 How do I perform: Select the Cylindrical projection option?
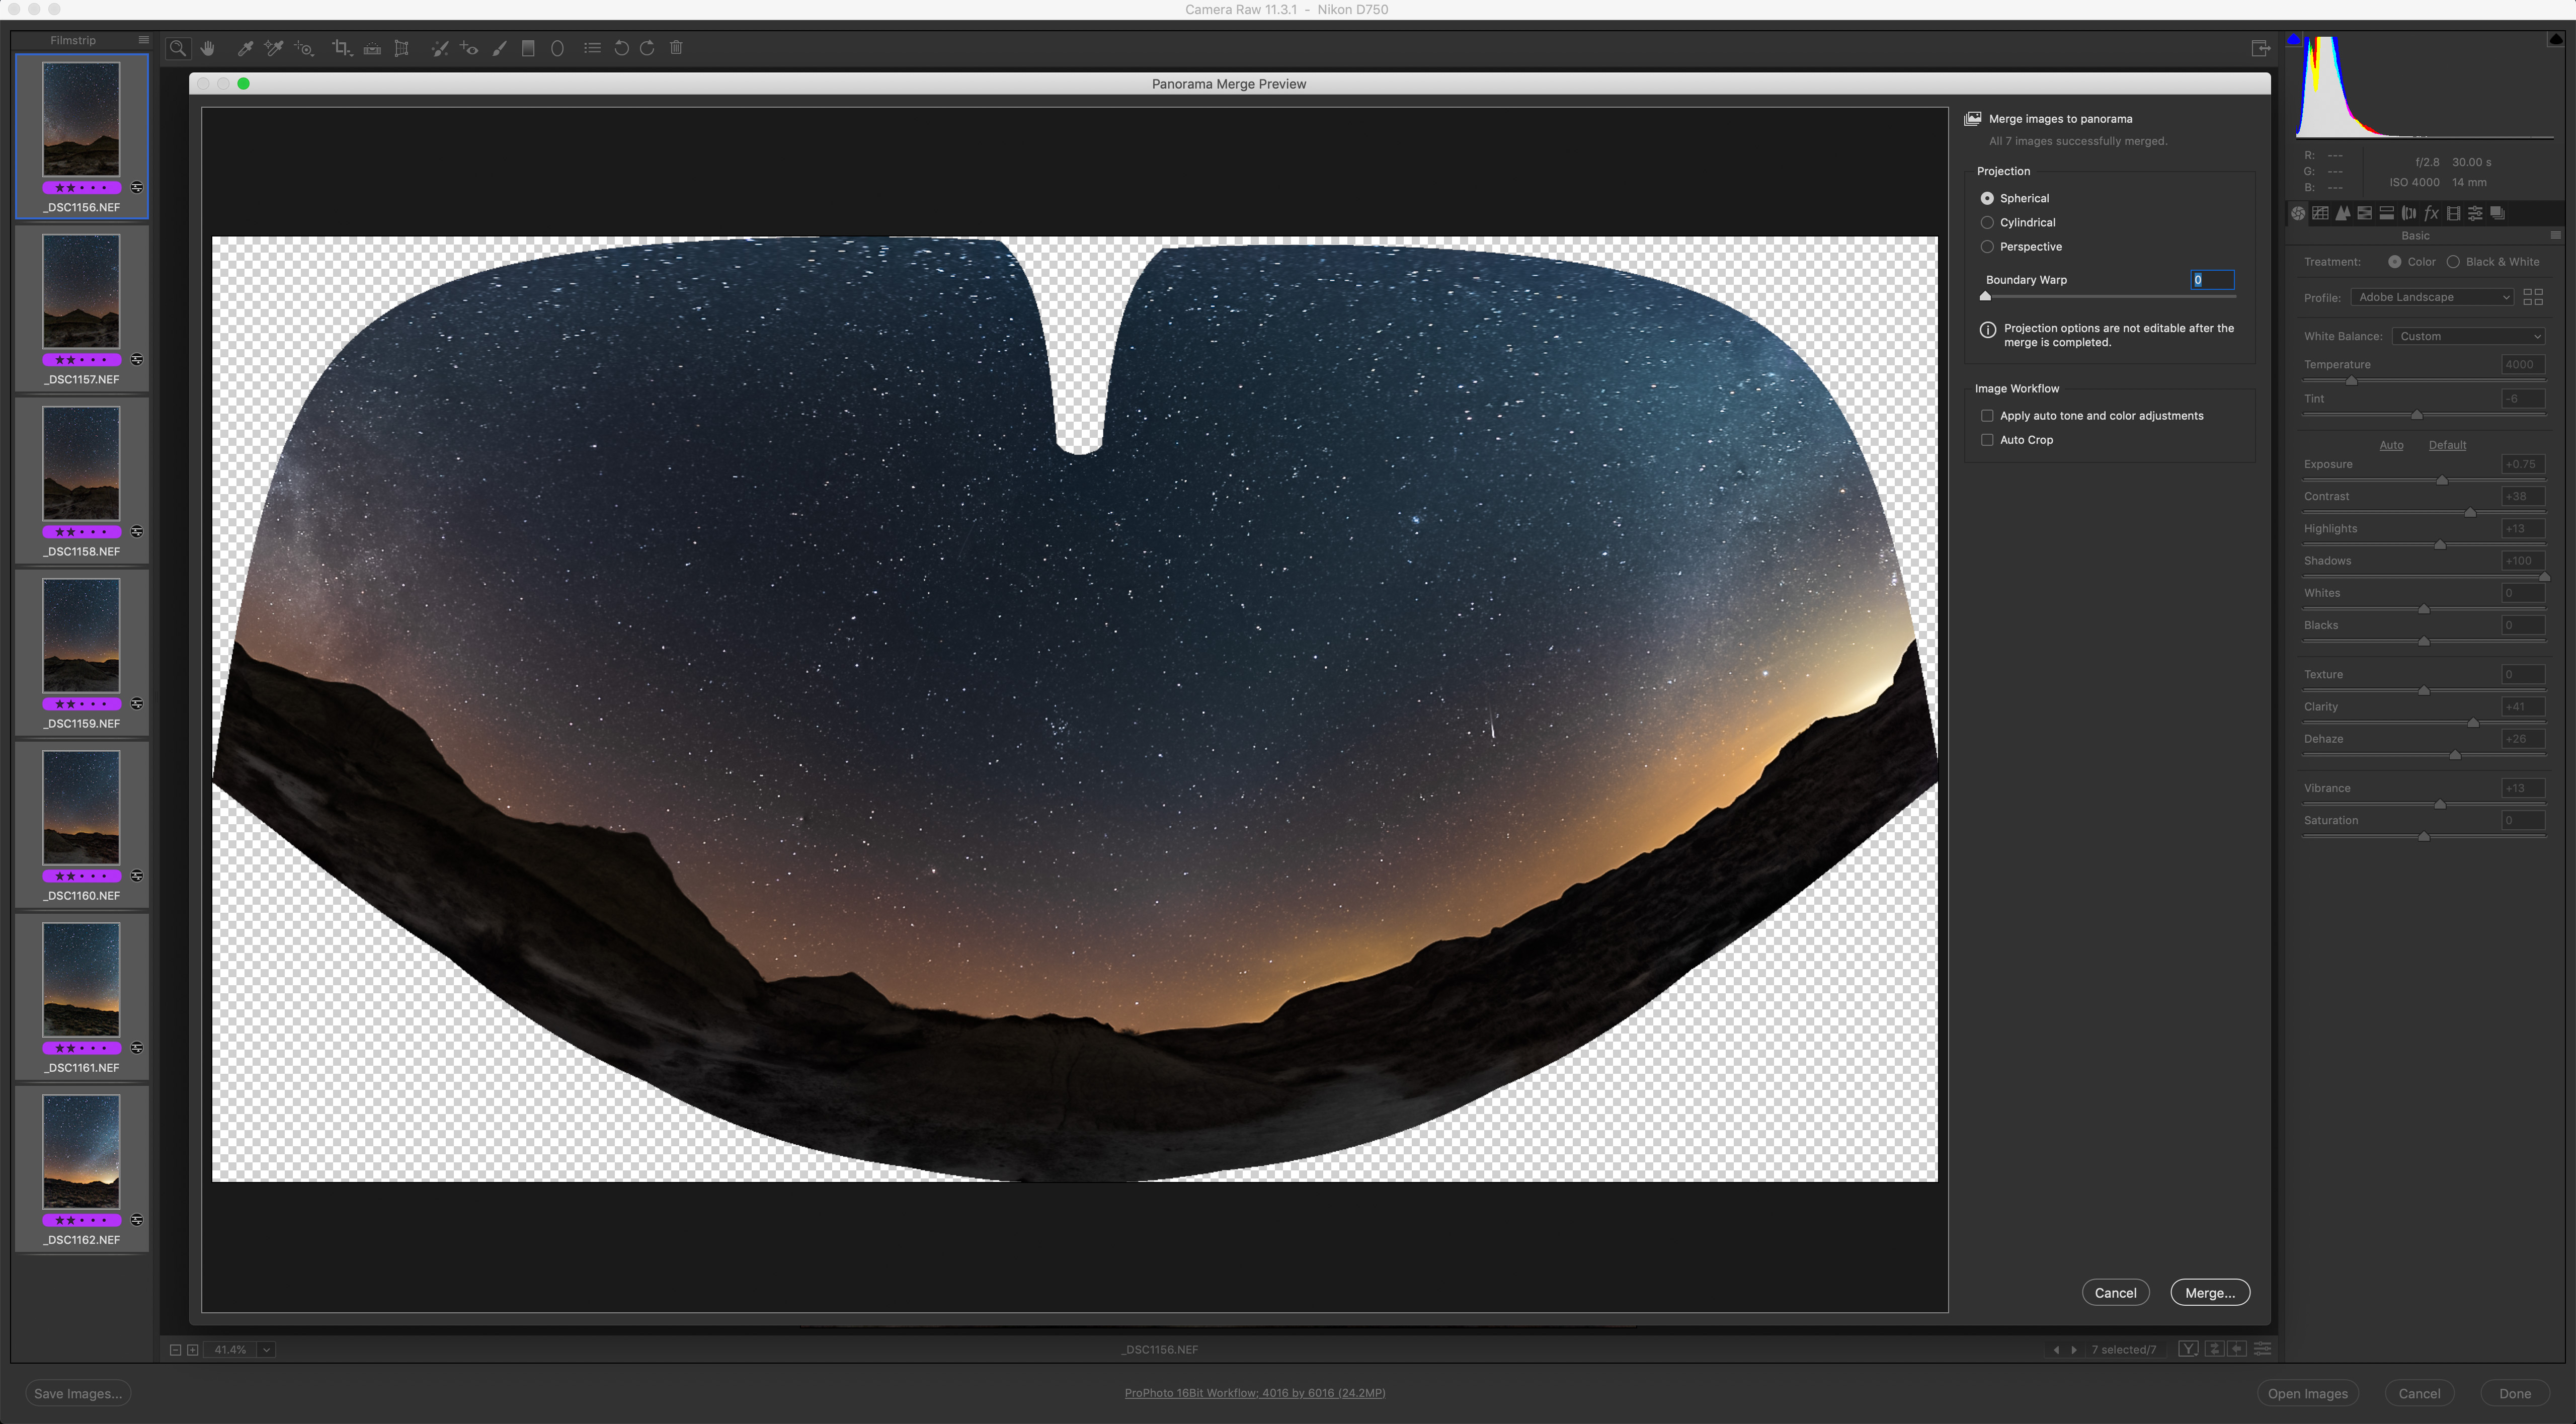click(x=1987, y=222)
